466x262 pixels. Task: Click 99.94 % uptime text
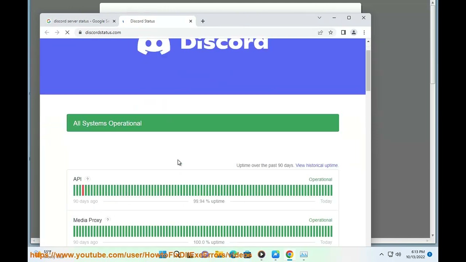209,201
